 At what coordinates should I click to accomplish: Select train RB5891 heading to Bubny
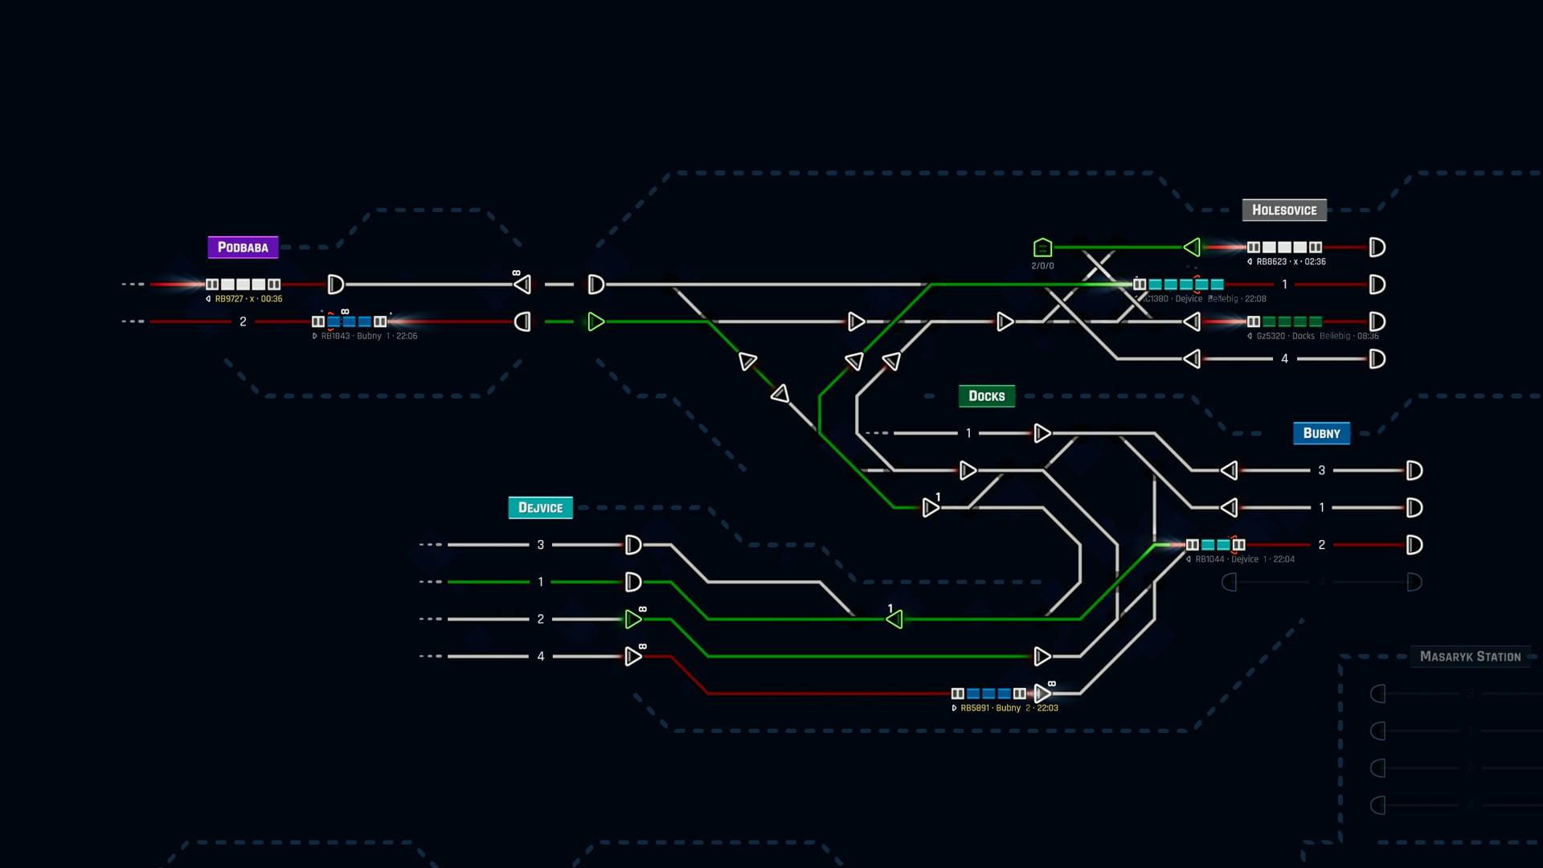point(988,694)
